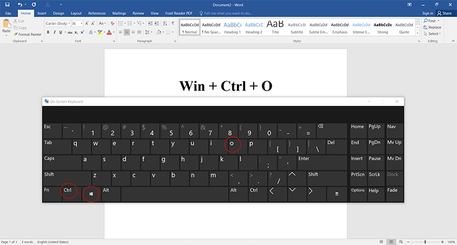Open the Select dropdown in Editing group
Image resolution: width=457 pixels, height=245 pixels.
(432, 34)
